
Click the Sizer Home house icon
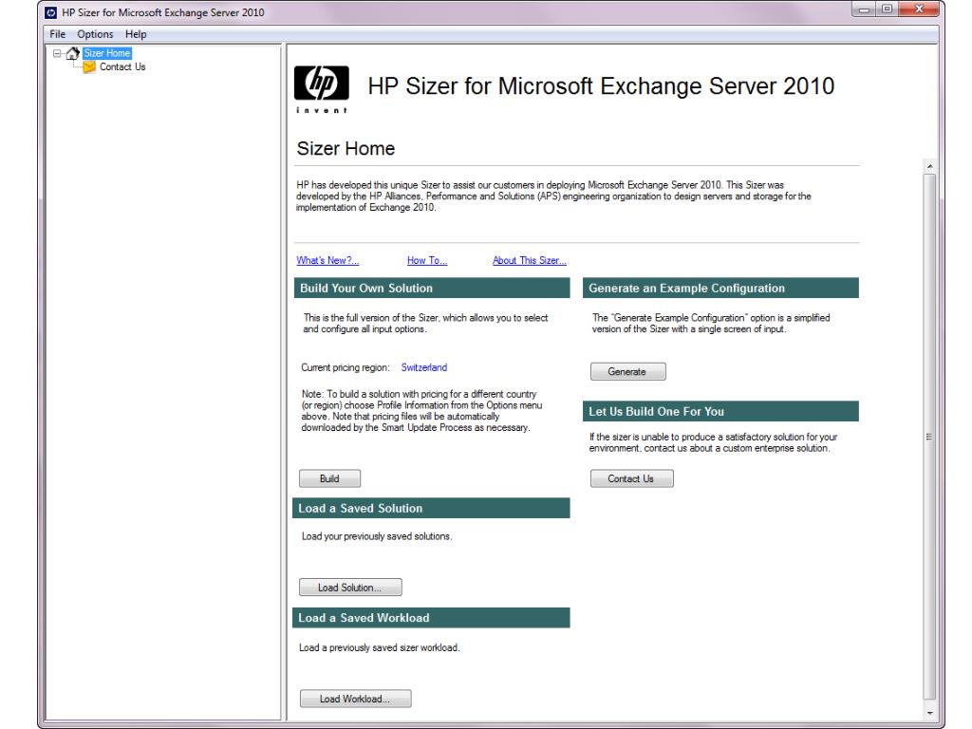pyautogui.click(x=72, y=53)
